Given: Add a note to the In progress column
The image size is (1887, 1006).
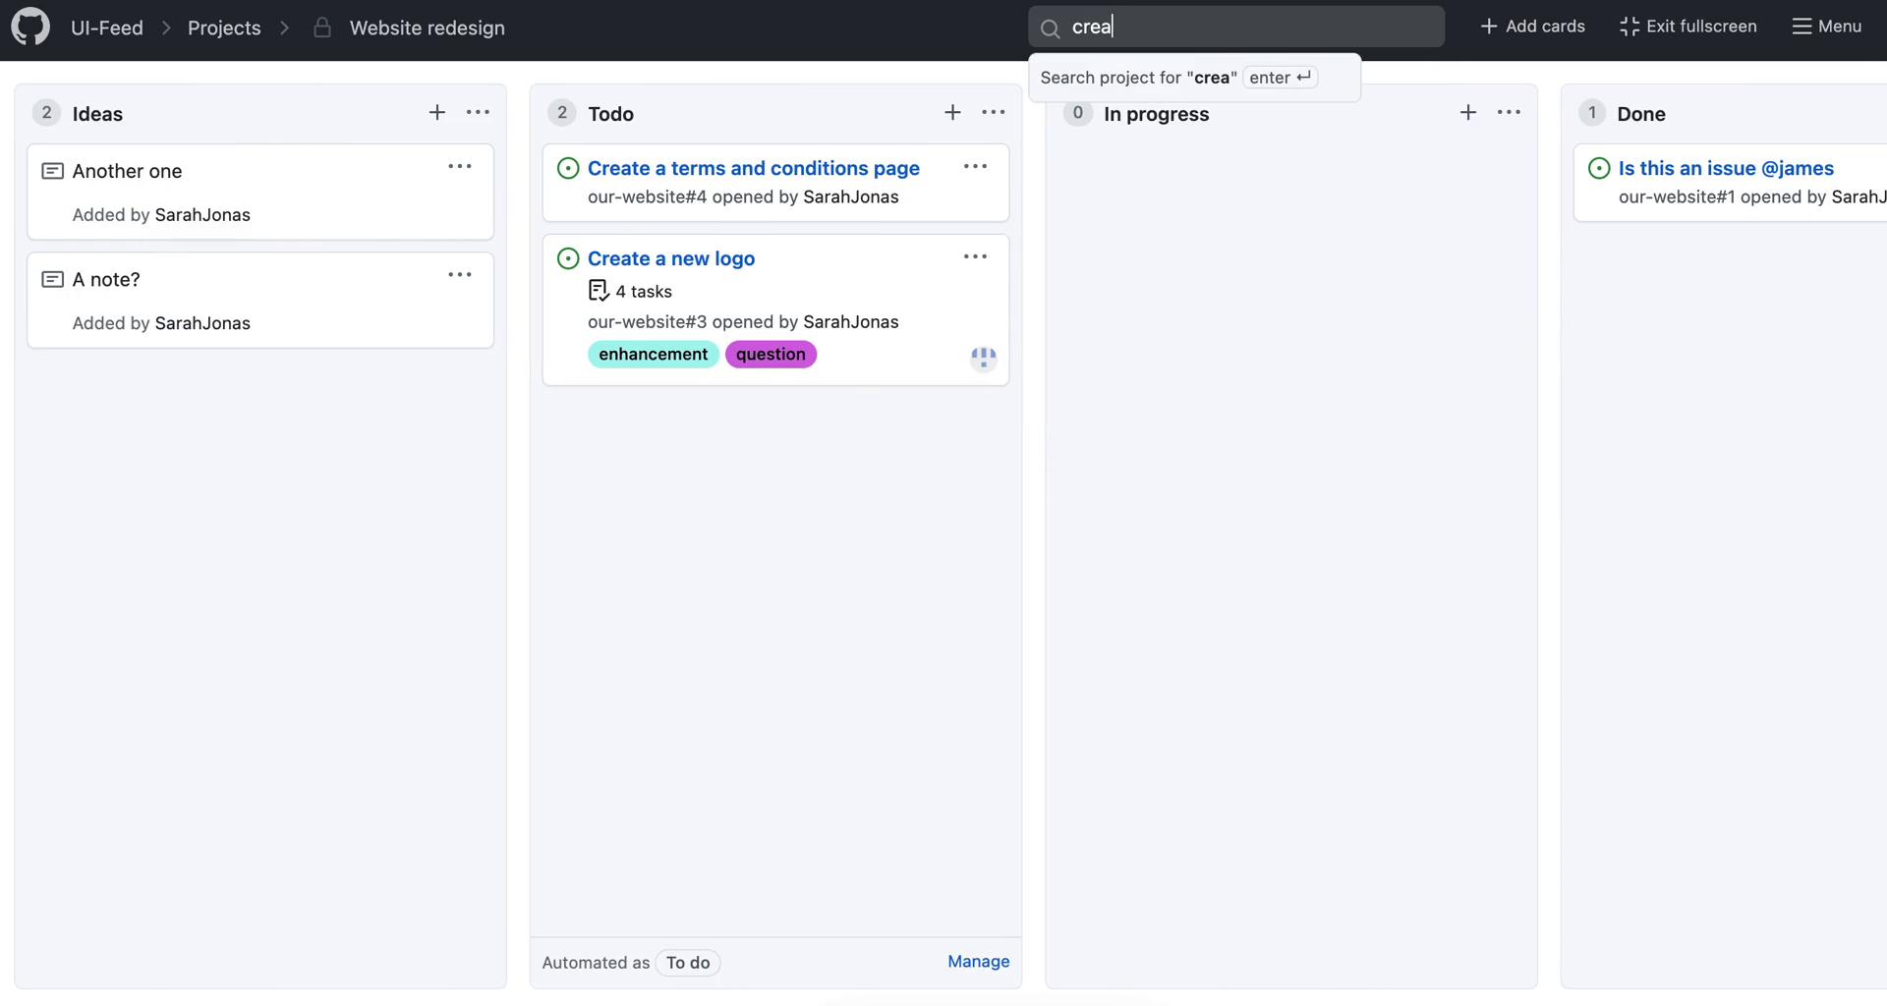Looking at the screenshot, I should pos(1468,113).
